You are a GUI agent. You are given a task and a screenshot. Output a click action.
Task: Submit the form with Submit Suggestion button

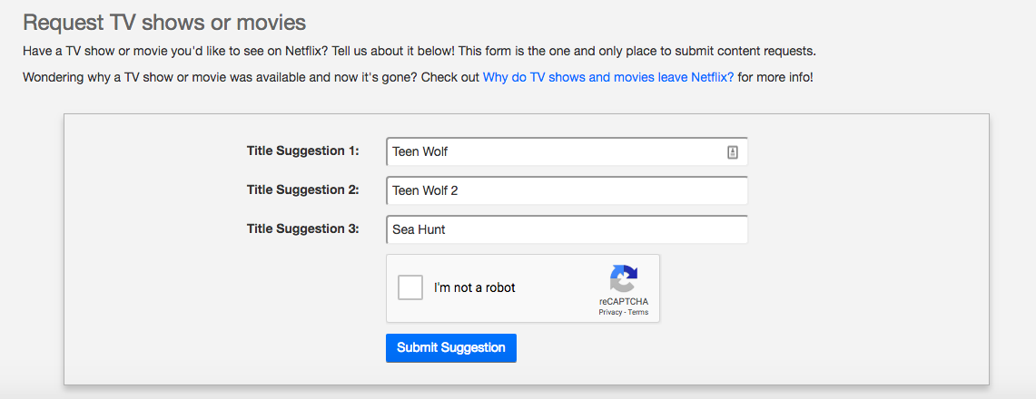coord(451,347)
